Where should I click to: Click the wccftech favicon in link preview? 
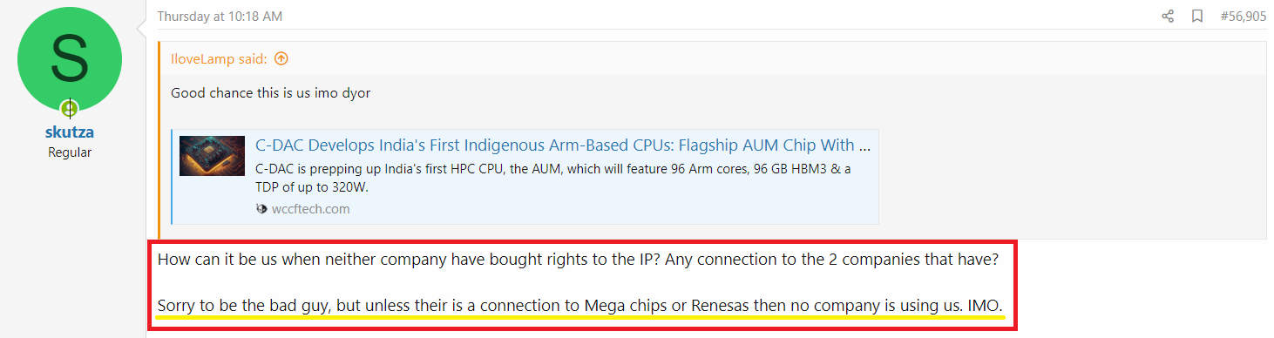point(261,209)
